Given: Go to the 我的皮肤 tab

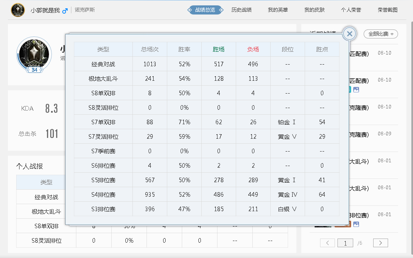Looking at the screenshot, I should 314,10.
